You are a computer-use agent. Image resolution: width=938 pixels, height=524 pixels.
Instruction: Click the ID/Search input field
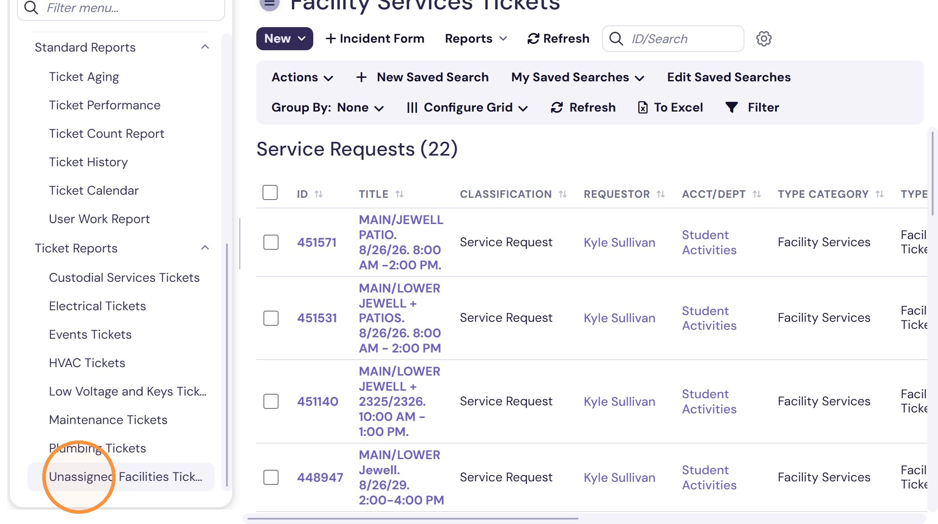673,39
